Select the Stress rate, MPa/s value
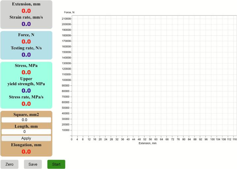 (x=26, y=104)
